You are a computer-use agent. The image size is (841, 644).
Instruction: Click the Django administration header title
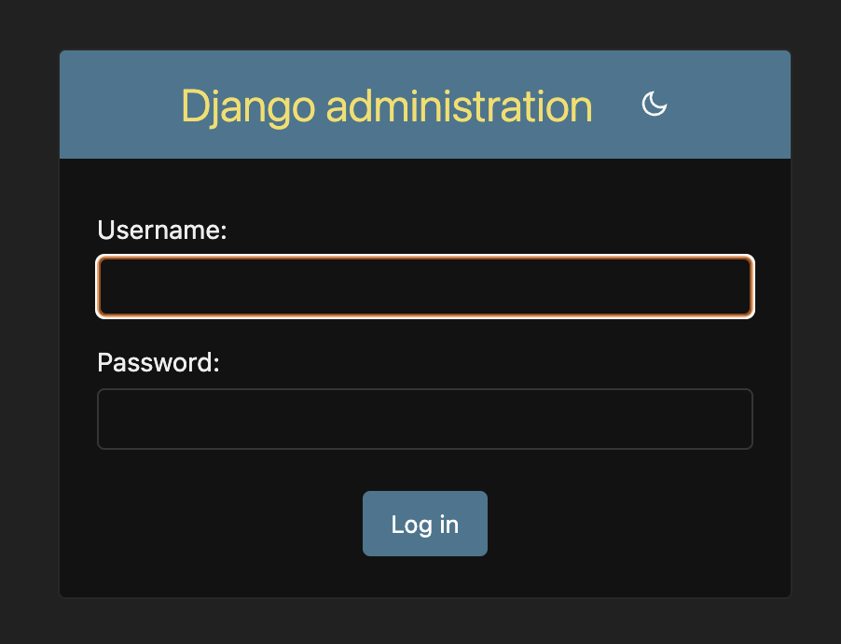pyautogui.click(x=386, y=106)
